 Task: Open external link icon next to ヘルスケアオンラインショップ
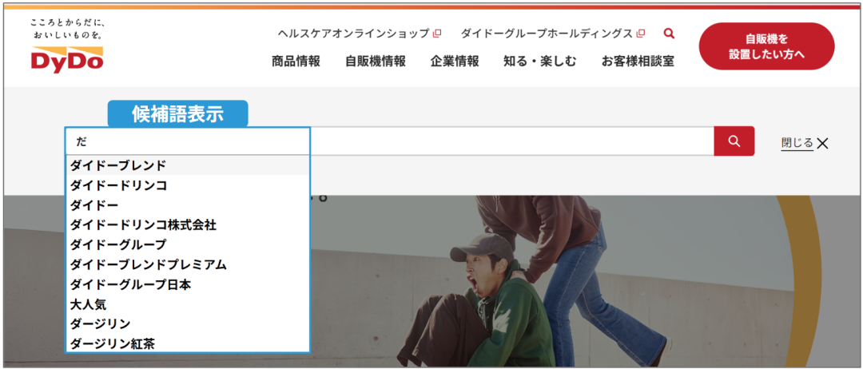point(437,34)
